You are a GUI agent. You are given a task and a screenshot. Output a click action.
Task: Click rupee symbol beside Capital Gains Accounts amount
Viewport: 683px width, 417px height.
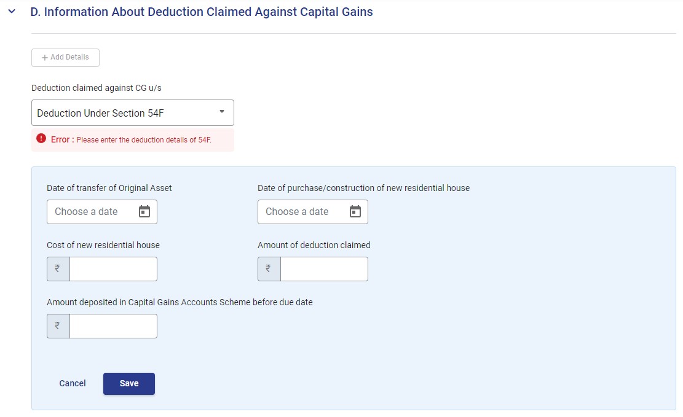[x=58, y=326]
